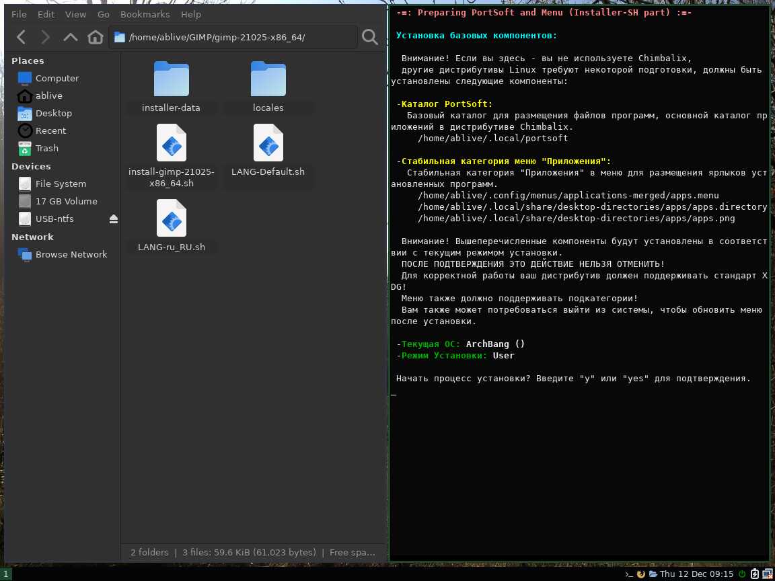The height and width of the screenshot is (581, 775).
Task: Click the Home folder toolbar icon
Action: [x=96, y=37]
